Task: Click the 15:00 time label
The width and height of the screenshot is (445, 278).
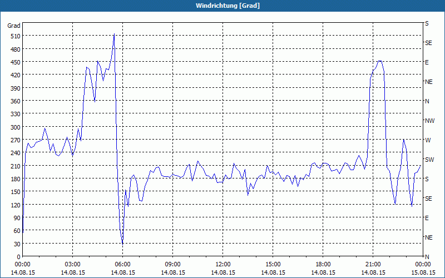Action: (x=273, y=265)
